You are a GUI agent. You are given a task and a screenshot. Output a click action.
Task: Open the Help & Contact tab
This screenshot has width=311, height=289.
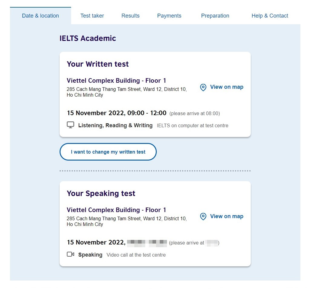[270, 16]
